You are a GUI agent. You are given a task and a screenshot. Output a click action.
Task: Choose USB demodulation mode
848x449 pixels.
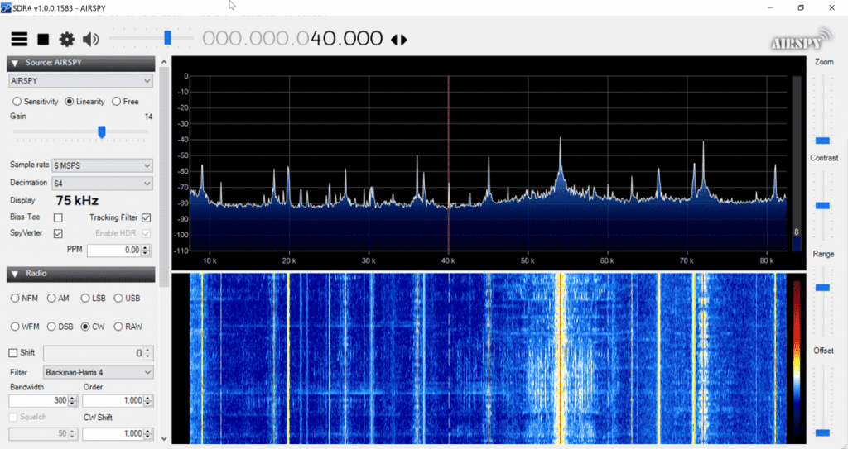pos(118,298)
